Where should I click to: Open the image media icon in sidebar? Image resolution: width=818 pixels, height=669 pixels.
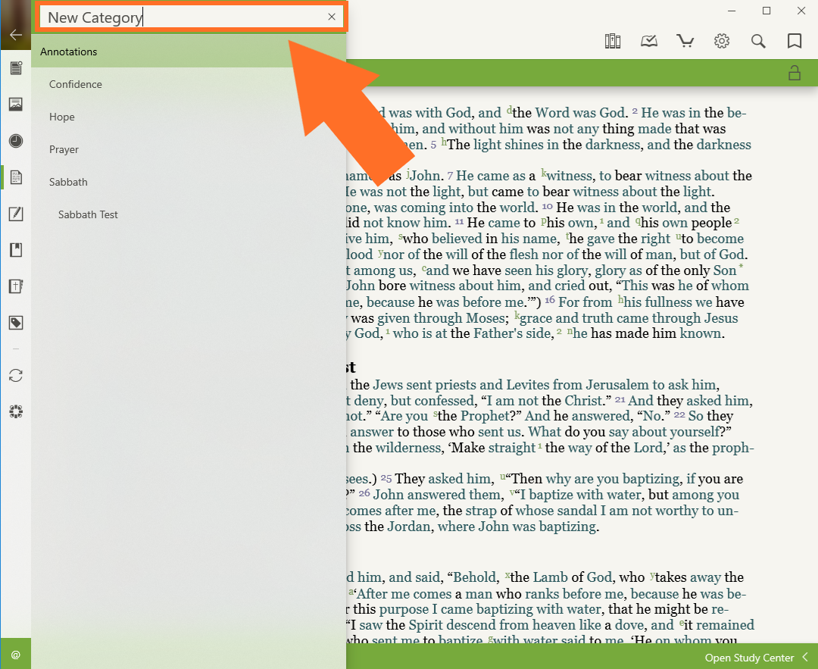click(x=16, y=105)
